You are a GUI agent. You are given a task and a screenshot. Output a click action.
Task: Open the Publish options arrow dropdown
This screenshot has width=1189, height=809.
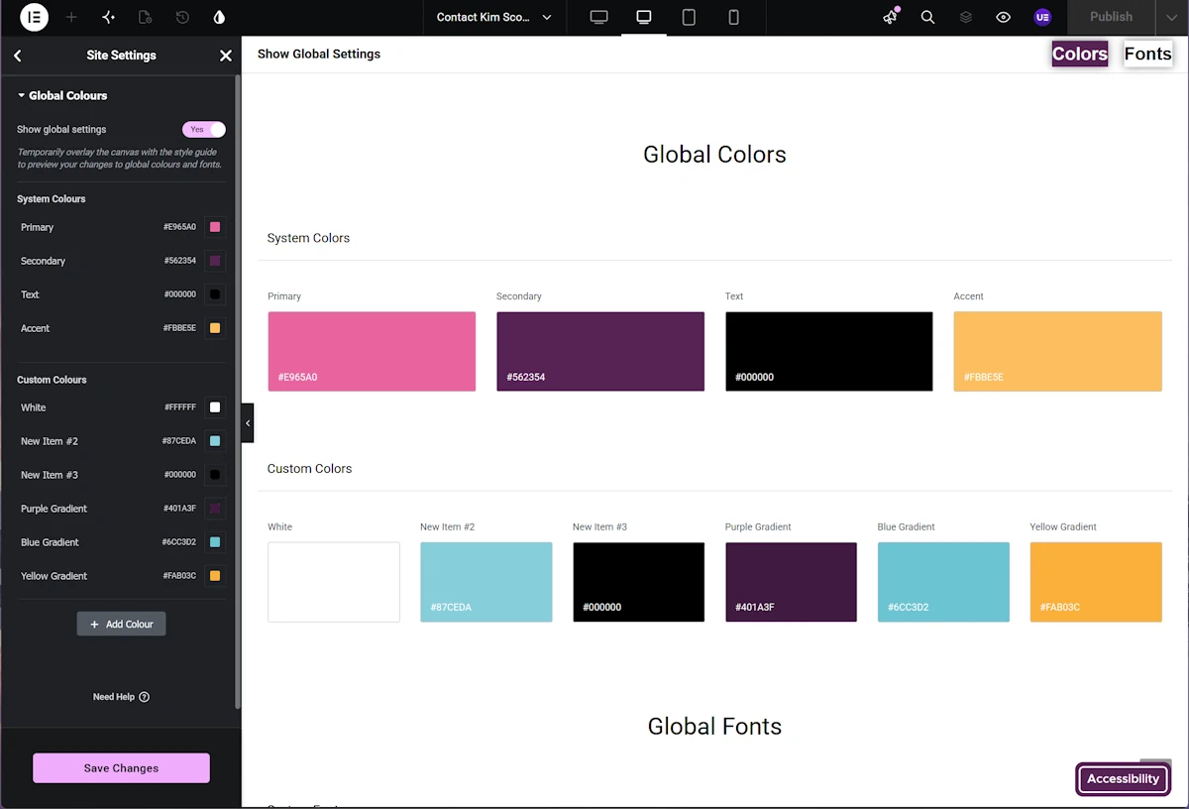(x=1172, y=17)
